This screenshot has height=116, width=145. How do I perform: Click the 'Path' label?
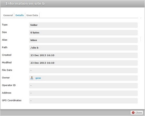tap(5, 47)
